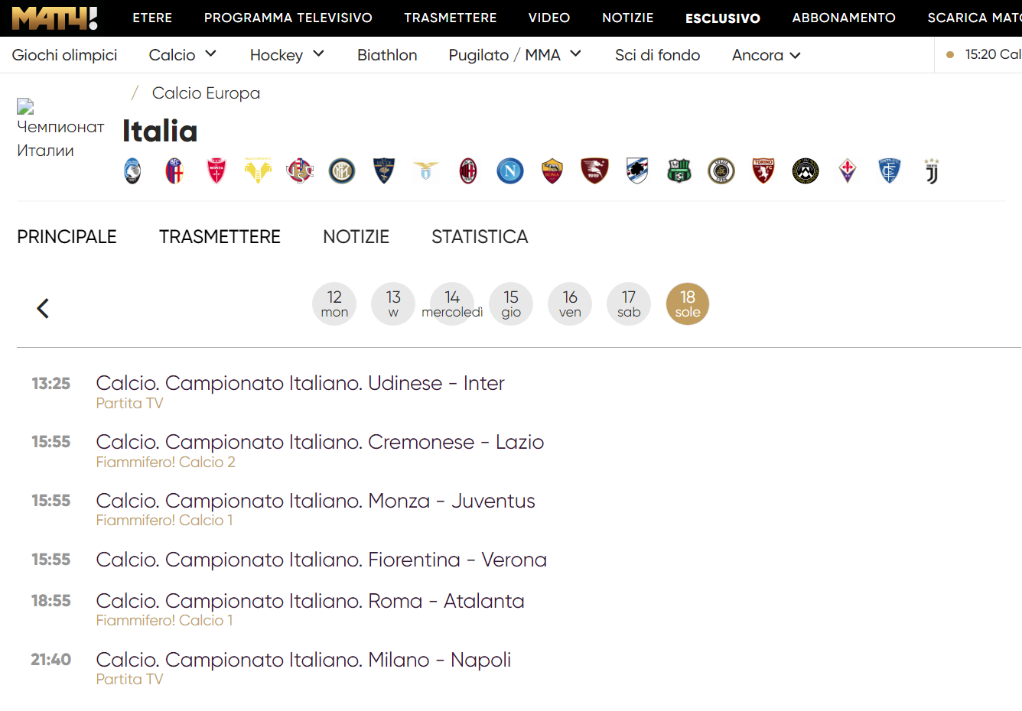Viewport: 1022px width, 711px height.
Task: Open the Torino club crest
Action: click(763, 170)
